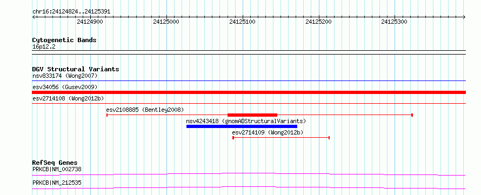Click the ruler's left arrowhead
The image size is (481, 195).
click(34, 17)
